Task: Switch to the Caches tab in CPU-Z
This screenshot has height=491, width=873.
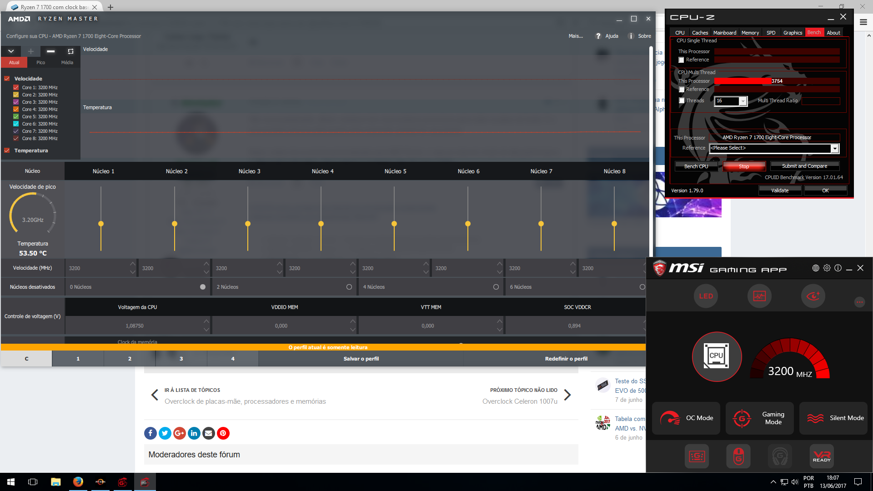Action: click(x=700, y=33)
